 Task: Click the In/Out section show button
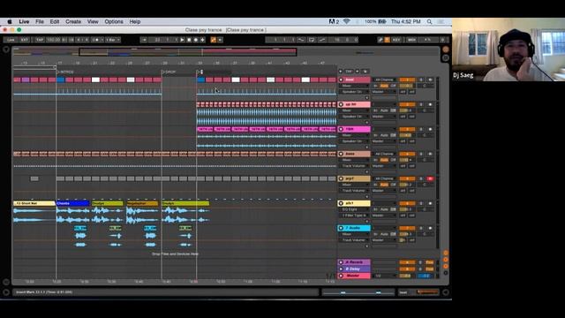[x=446, y=254]
